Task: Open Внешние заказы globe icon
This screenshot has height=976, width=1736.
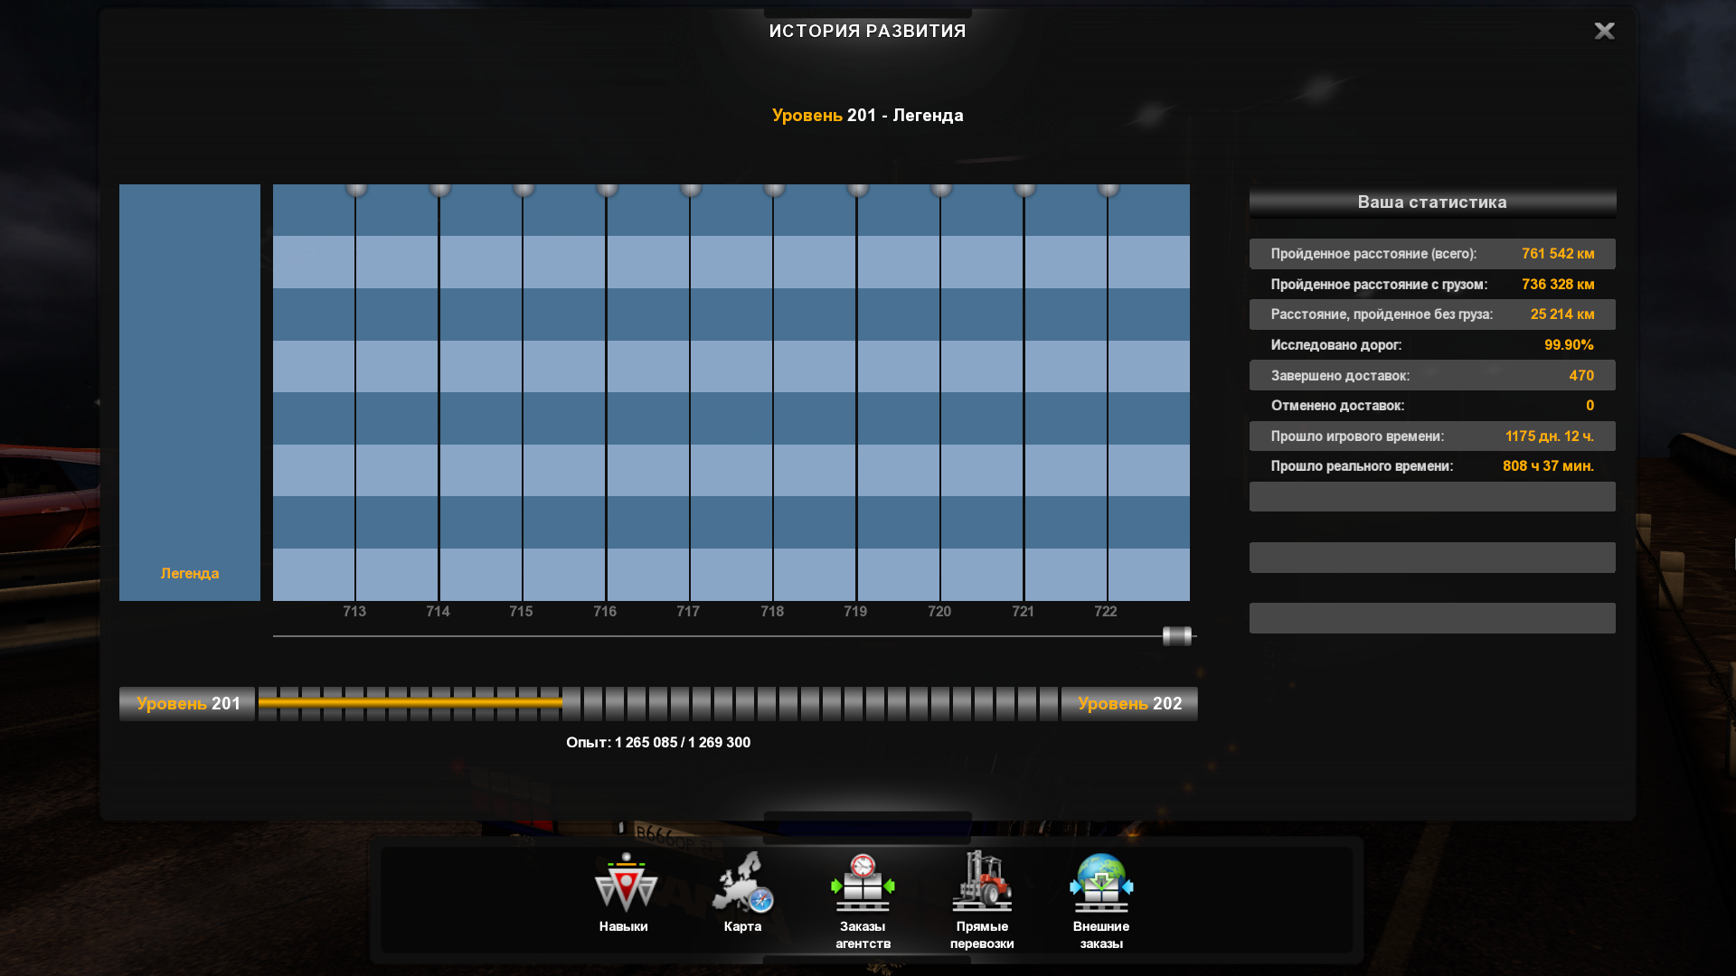Action: pos(1101,883)
